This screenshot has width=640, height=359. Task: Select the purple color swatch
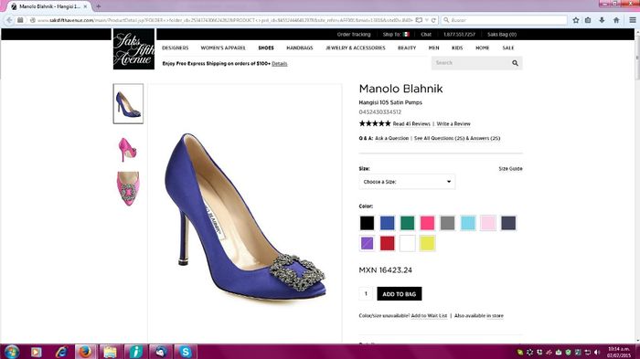[367, 244]
